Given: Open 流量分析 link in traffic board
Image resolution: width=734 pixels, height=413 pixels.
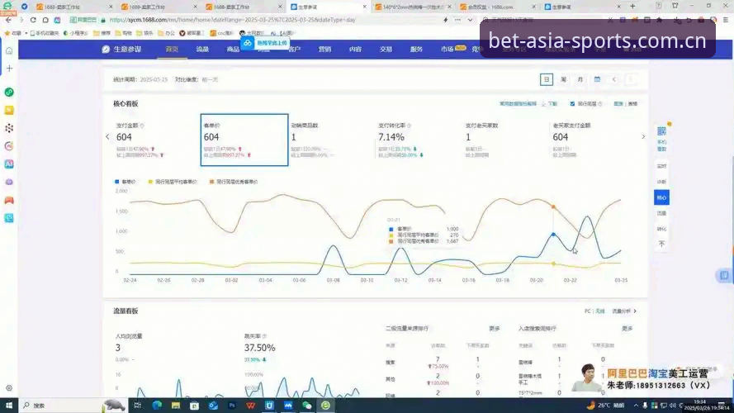Looking at the screenshot, I should (x=624, y=311).
